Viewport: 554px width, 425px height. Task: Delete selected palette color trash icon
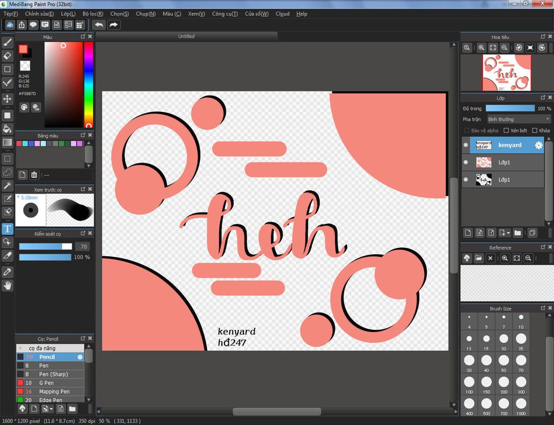[34, 175]
